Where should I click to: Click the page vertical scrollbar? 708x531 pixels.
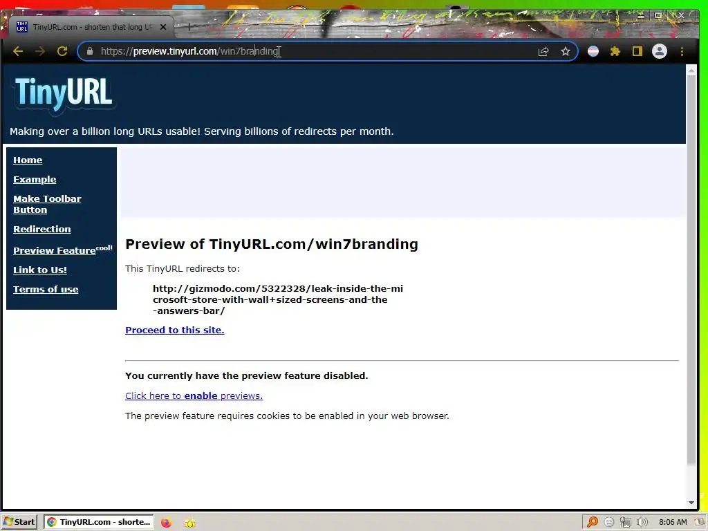pos(691,271)
